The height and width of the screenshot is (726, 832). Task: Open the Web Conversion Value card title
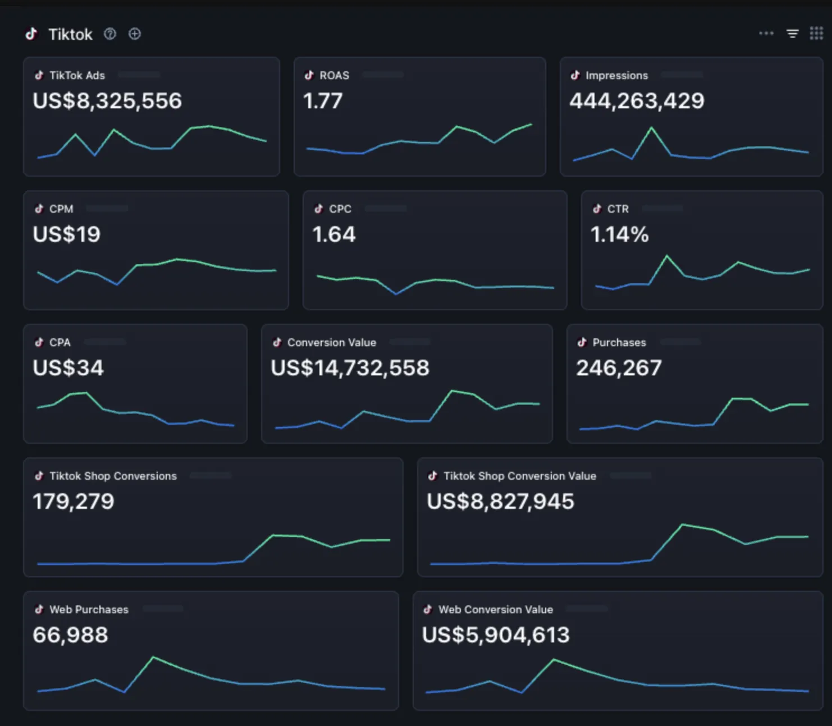coord(496,609)
